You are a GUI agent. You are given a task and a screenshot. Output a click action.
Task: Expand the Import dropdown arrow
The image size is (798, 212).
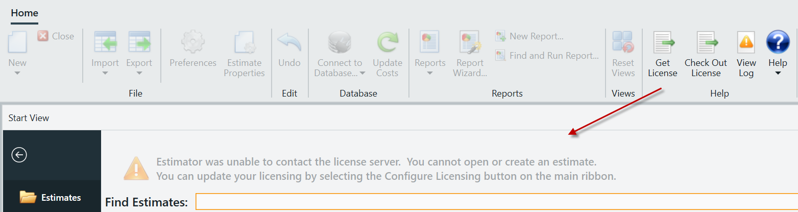[105, 73]
